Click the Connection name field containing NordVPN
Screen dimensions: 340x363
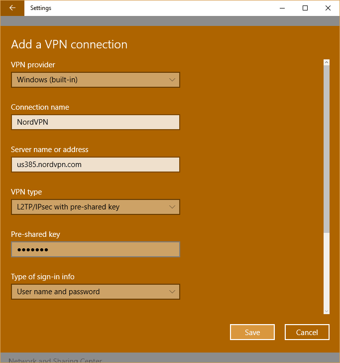point(96,122)
